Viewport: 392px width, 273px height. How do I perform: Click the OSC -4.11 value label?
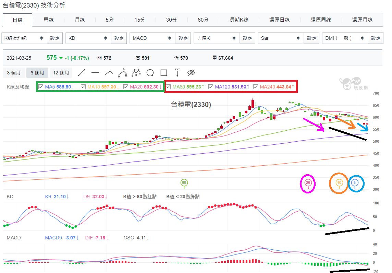coord(136,238)
